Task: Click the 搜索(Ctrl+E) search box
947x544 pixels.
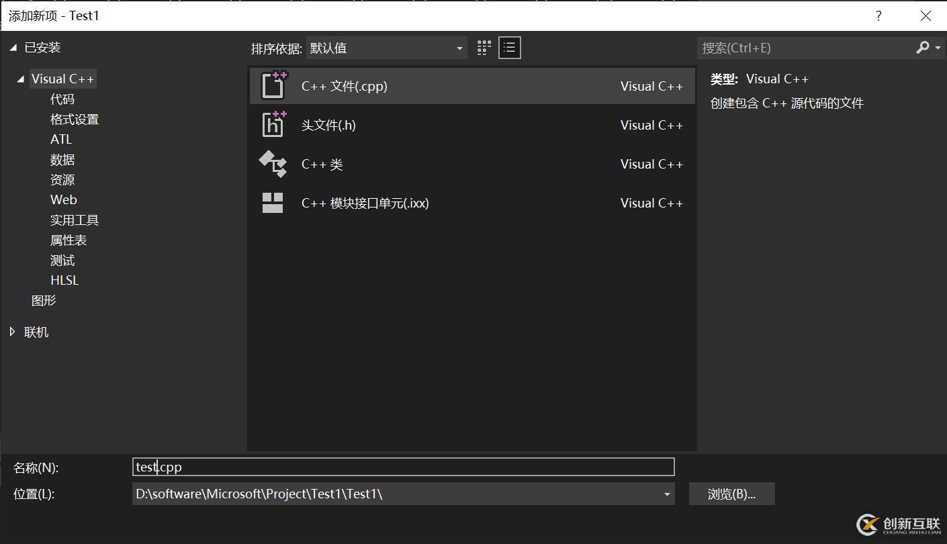Action: click(805, 48)
